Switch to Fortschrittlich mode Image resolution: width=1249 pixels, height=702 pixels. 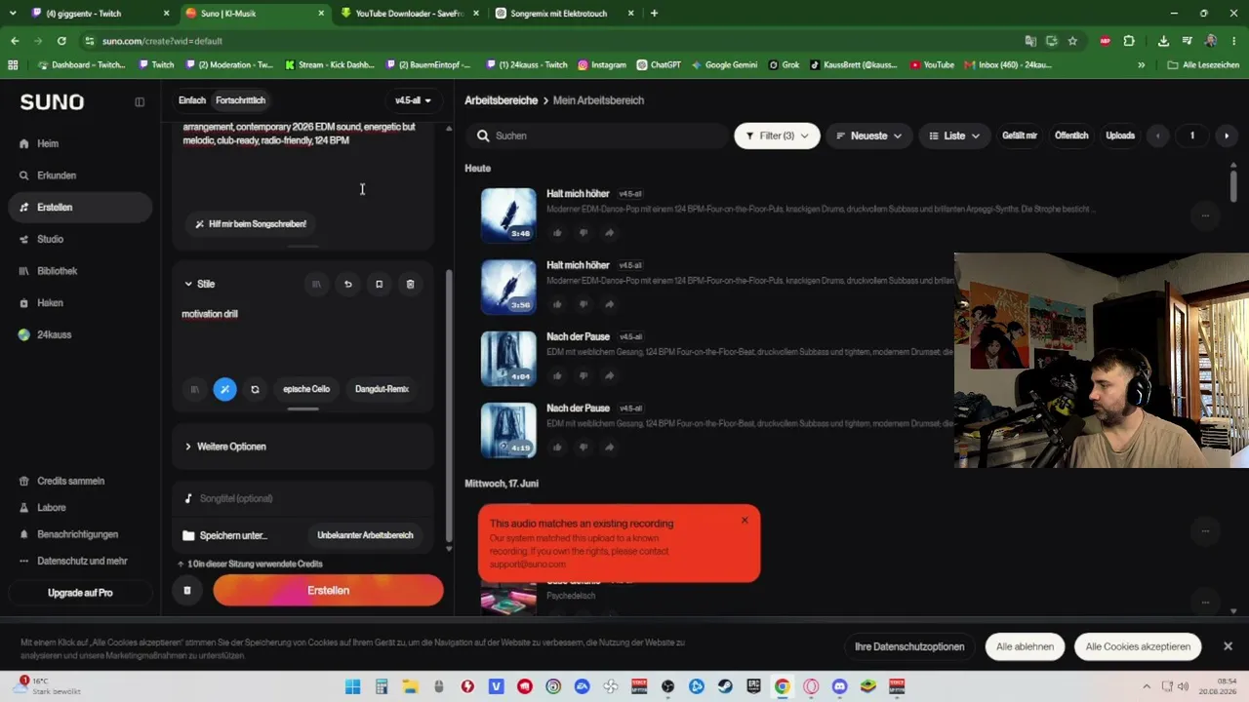(240, 100)
